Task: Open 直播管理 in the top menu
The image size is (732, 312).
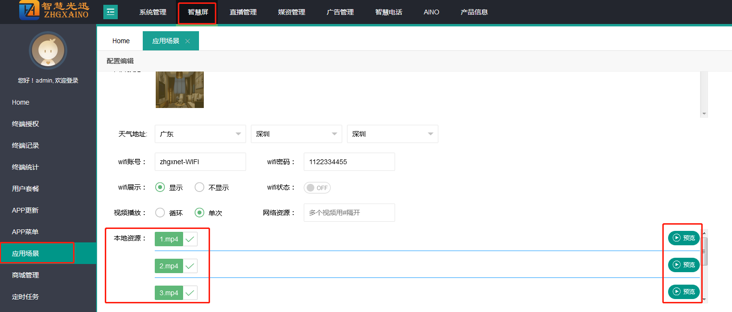Action: 243,12
